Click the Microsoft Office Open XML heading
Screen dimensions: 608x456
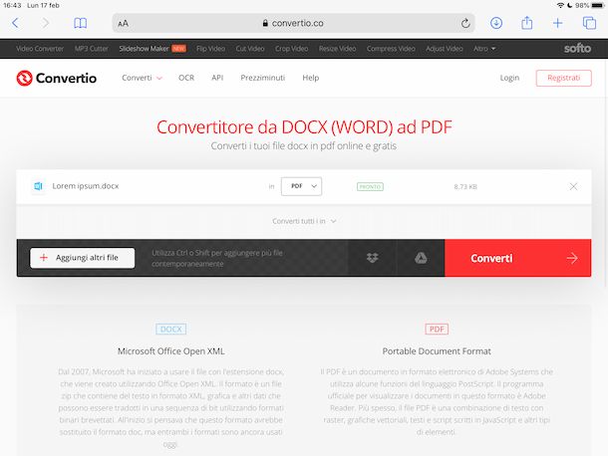pos(171,351)
